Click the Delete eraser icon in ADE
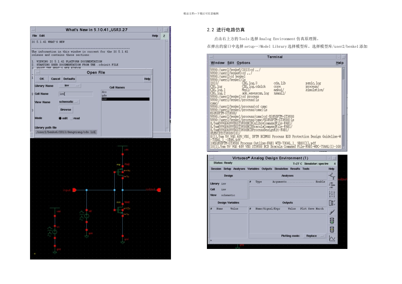This screenshot has height=284, width=402. pyautogui.click(x=332, y=212)
